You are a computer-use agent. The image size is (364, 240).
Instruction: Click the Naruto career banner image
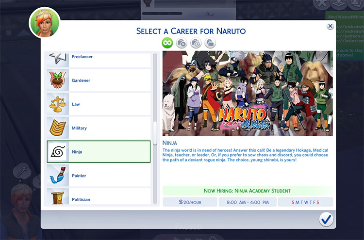pos(248,93)
